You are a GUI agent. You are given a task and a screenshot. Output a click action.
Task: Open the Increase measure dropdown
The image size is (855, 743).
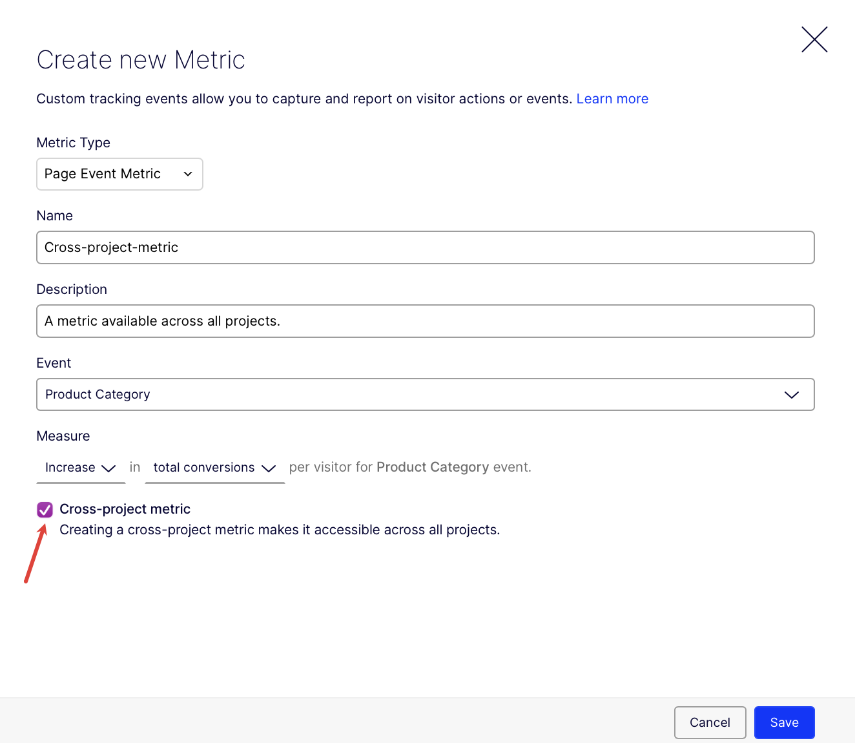pyautogui.click(x=81, y=467)
